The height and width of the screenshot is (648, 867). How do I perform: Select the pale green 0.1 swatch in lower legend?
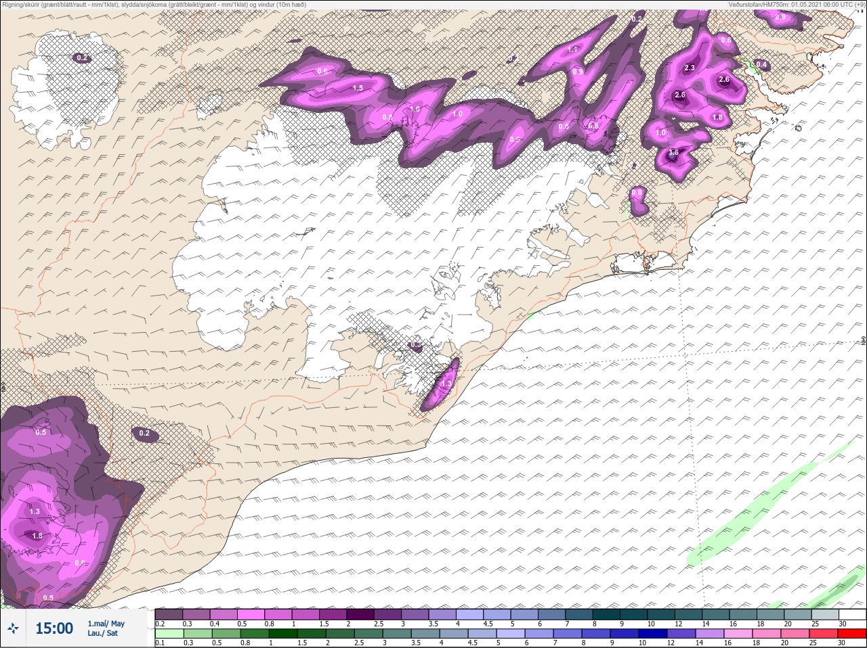pos(169,634)
